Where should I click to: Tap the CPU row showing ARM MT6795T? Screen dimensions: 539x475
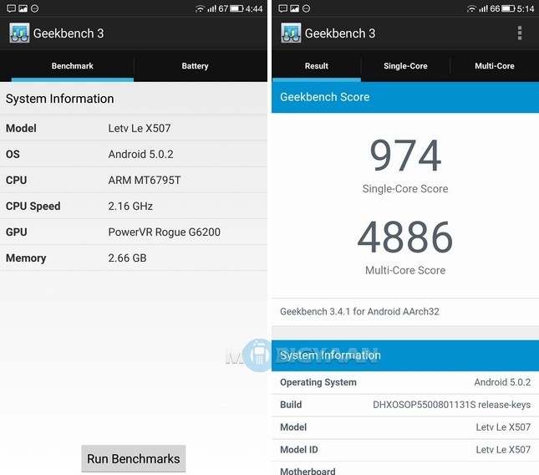tap(134, 181)
